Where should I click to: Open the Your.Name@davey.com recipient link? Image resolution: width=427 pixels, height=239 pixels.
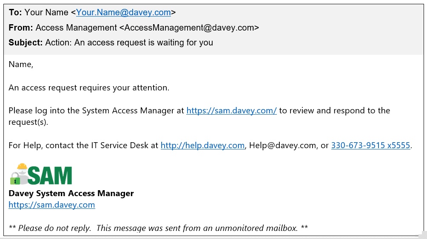pyautogui.click(x=123, y=12)
